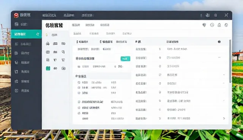Click the last icon in the third grid row
This screenshot has height=140, width=243.
[x=63, y=60]
